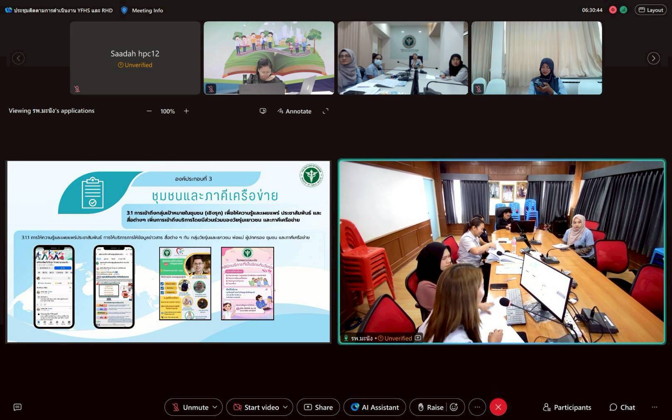Toggle Start video button

point(255,407)
